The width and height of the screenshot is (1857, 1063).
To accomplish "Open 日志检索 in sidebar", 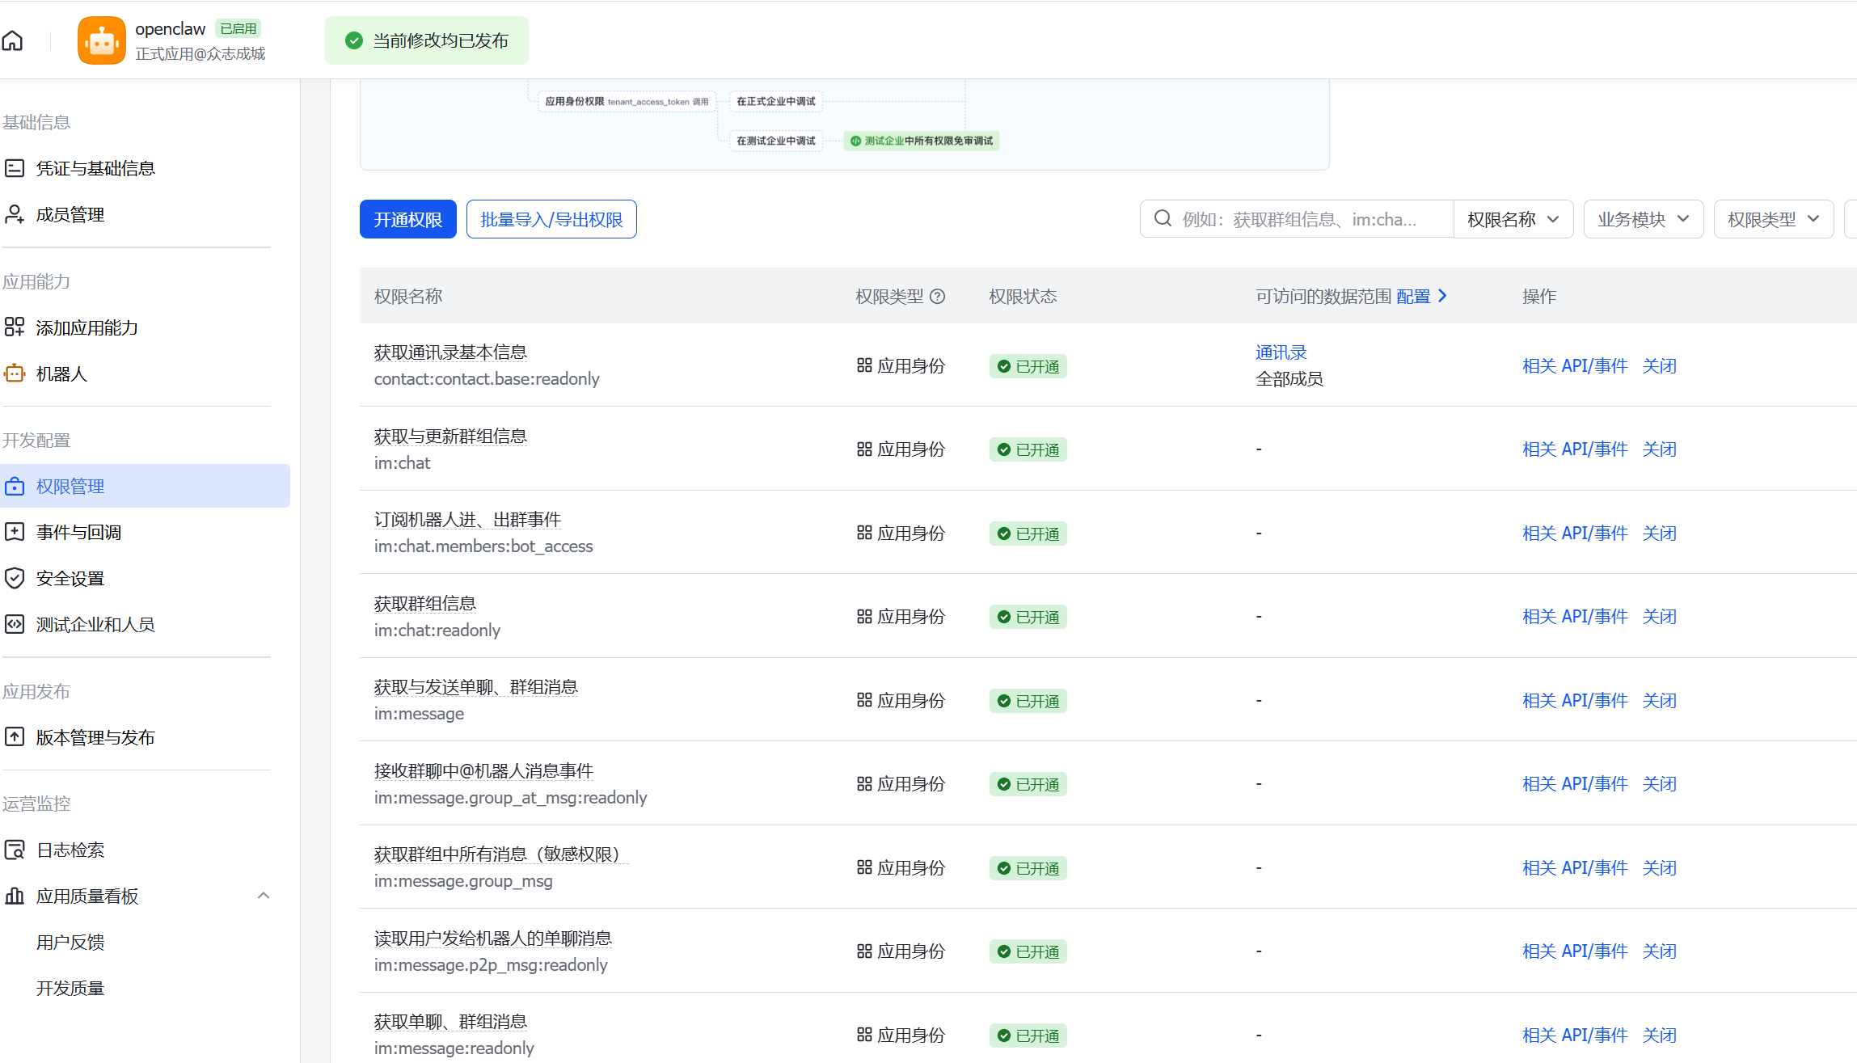I will [70, 850].
